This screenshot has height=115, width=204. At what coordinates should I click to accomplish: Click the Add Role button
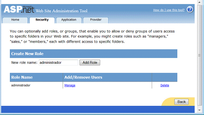click(90, 62)
